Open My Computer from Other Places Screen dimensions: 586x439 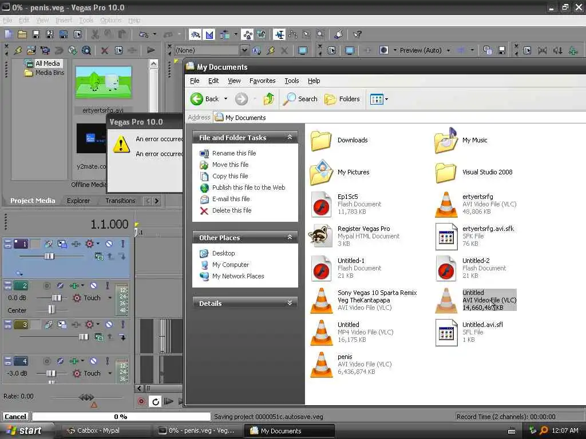point(231,265)
